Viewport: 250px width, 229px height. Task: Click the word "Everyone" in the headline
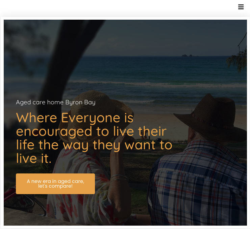pos(91,118)
